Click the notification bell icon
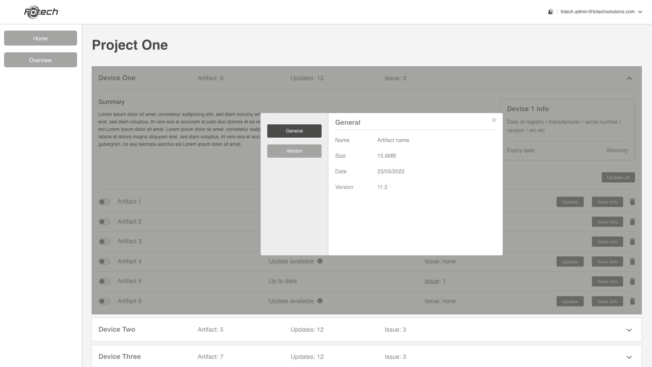This screenshot has width=652, height=367. click(550, 12)
